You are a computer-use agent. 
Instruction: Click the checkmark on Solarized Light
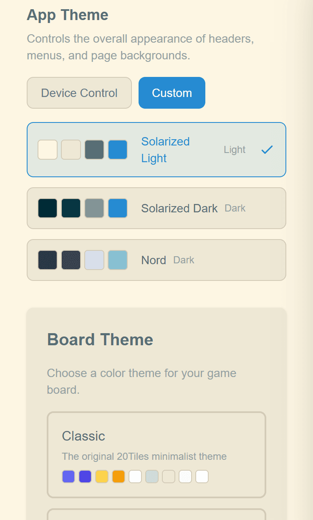[267, 149]
